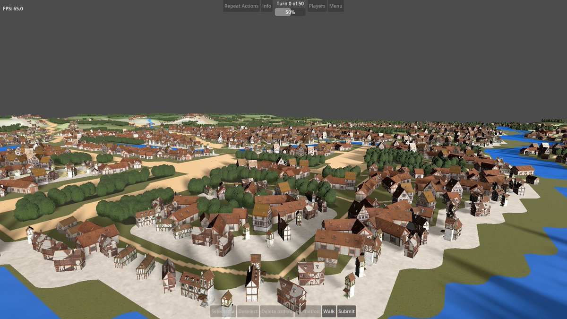Viewport: 567px width, 319px height.
Task: Click the Select idle button
Action: tap(222, 311)
